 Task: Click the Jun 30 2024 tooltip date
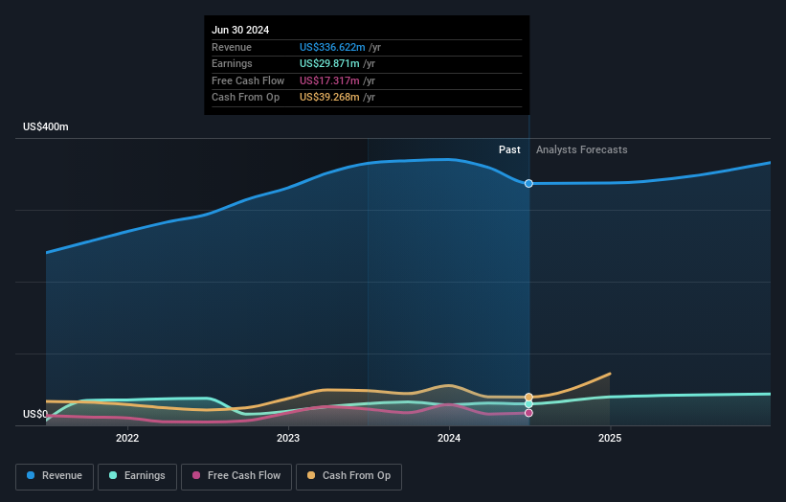click(240, 30)
